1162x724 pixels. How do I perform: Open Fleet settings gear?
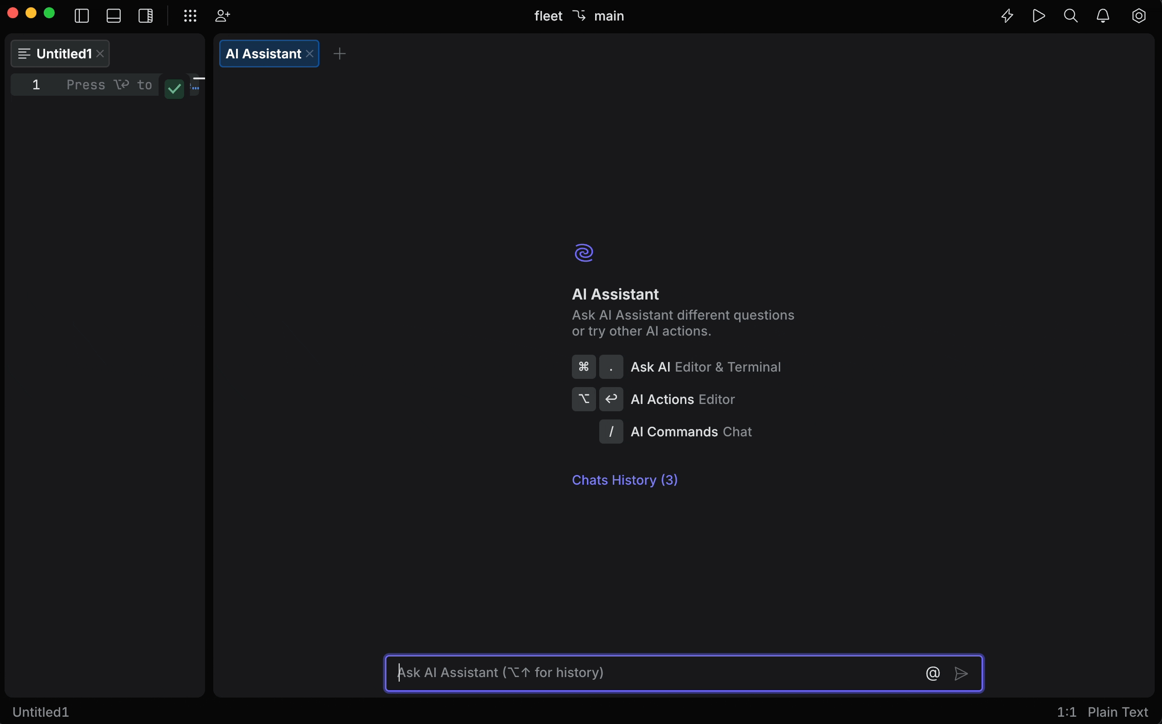[x=1139, y=16]
